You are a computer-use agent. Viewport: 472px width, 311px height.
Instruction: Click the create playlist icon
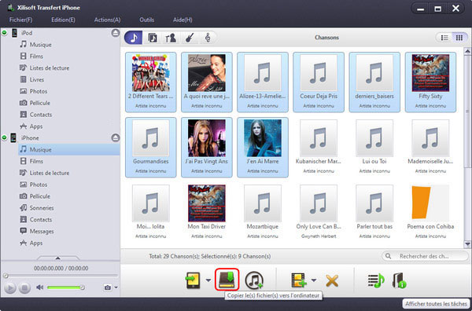(376, 280)
